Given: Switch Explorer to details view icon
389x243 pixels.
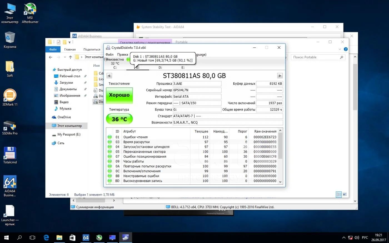Looking at the screenshot, I should (x=339, y=194).
